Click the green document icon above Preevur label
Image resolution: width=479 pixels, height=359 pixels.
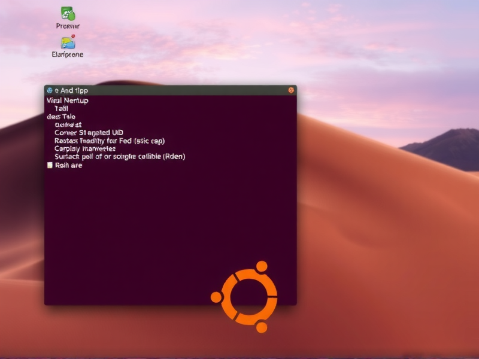tap(68, 13)
